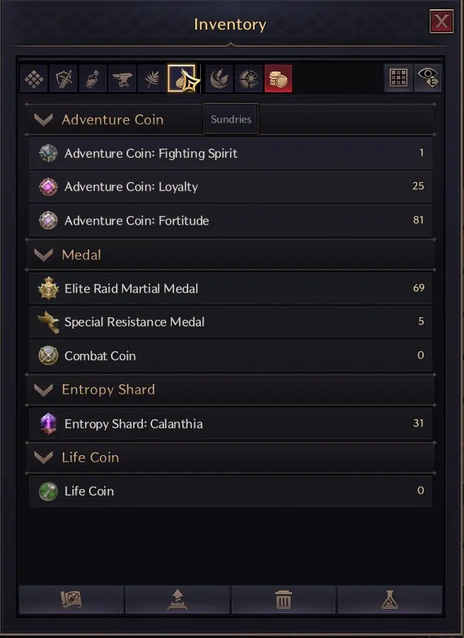This screenshot has width=464, height=638.
Task: Click the trash can delete button
Action: [284, 600]
